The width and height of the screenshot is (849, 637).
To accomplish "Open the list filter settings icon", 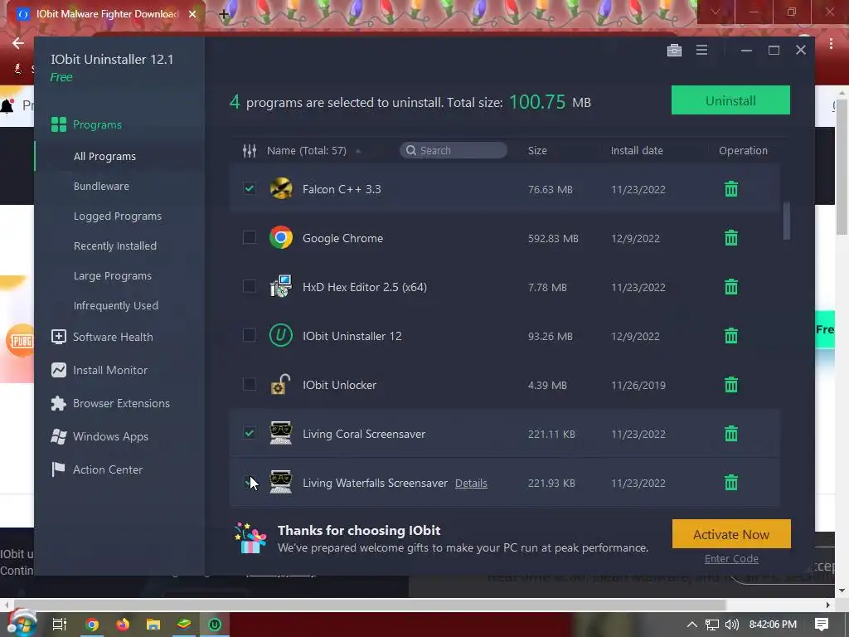I will tap(249, 151).
